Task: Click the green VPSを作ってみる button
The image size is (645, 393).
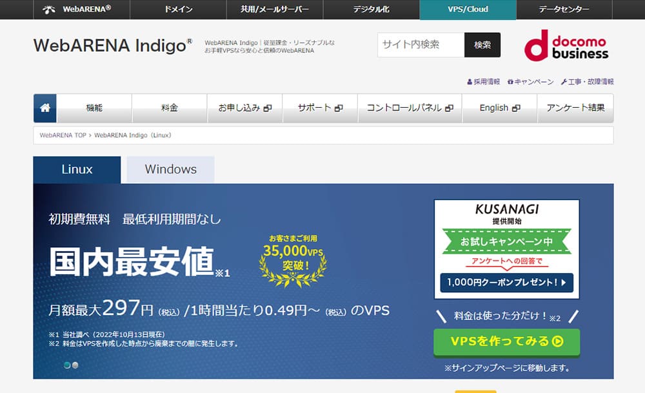Action: tap(506, 341)
